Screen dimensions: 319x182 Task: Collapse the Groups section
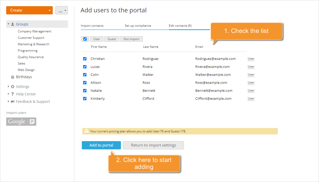8,24
